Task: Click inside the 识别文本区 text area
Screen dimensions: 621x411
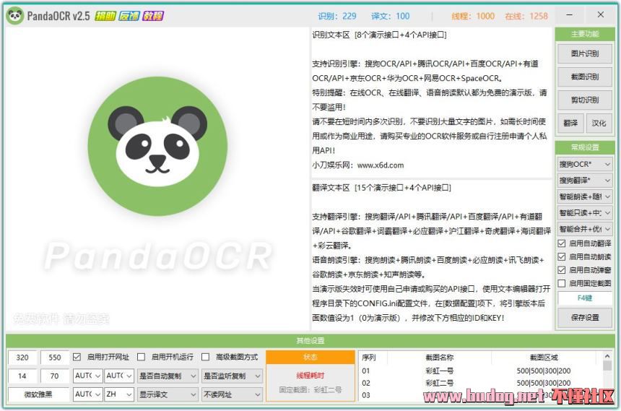Action: 431,103
